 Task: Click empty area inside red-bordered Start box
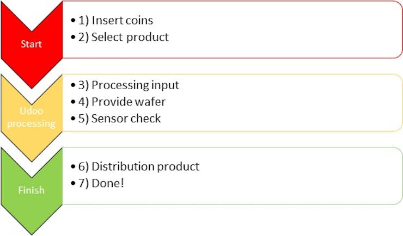pyautogui.click(x=283, y=29)
